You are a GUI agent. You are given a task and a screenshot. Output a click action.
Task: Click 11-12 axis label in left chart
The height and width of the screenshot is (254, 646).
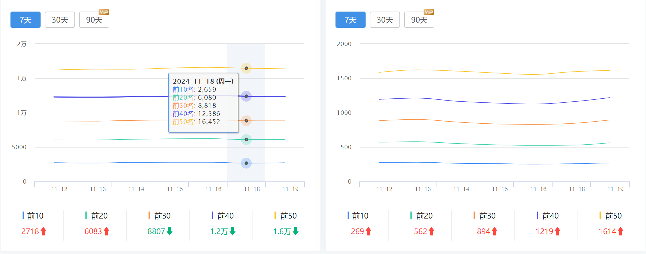[59, 189]
